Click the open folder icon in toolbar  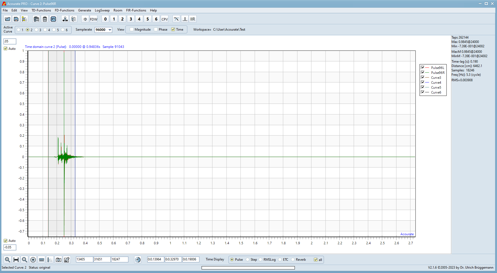click(x=8, y=19)
